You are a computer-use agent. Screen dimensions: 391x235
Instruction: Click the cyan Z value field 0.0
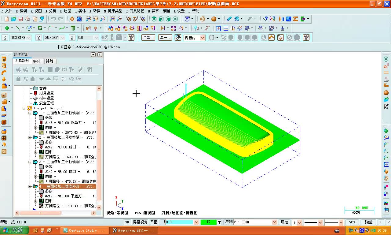click(179, 222)
